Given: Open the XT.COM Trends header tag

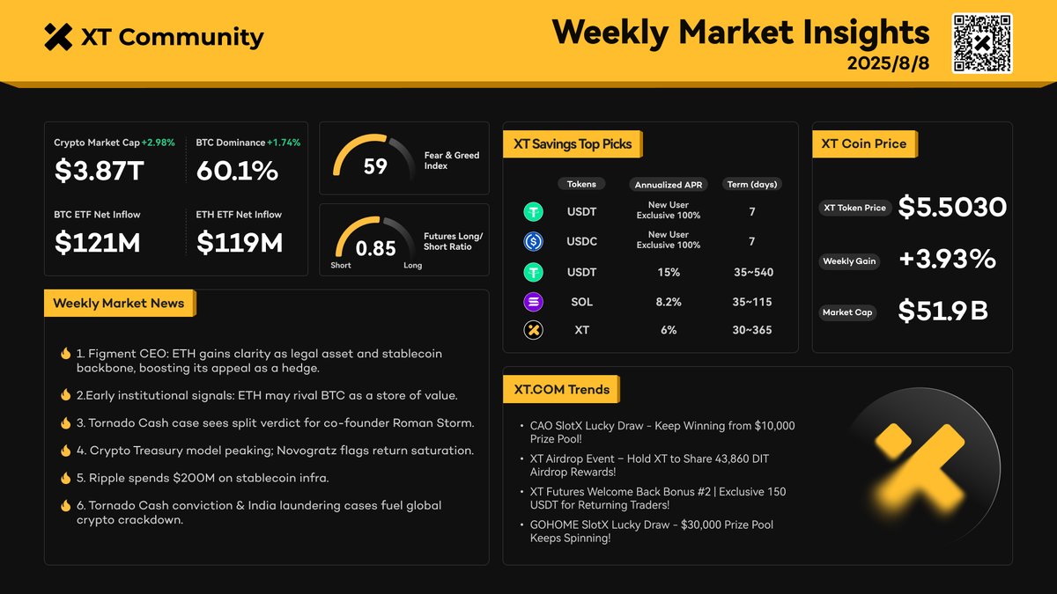Looking at the screenshot, I should 561,389.
